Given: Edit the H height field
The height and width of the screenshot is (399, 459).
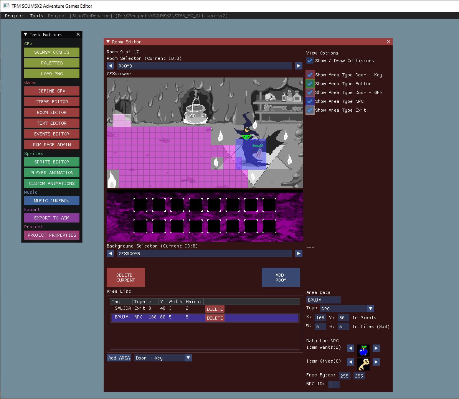Looking at the screenshot, I should click(343, 326).
